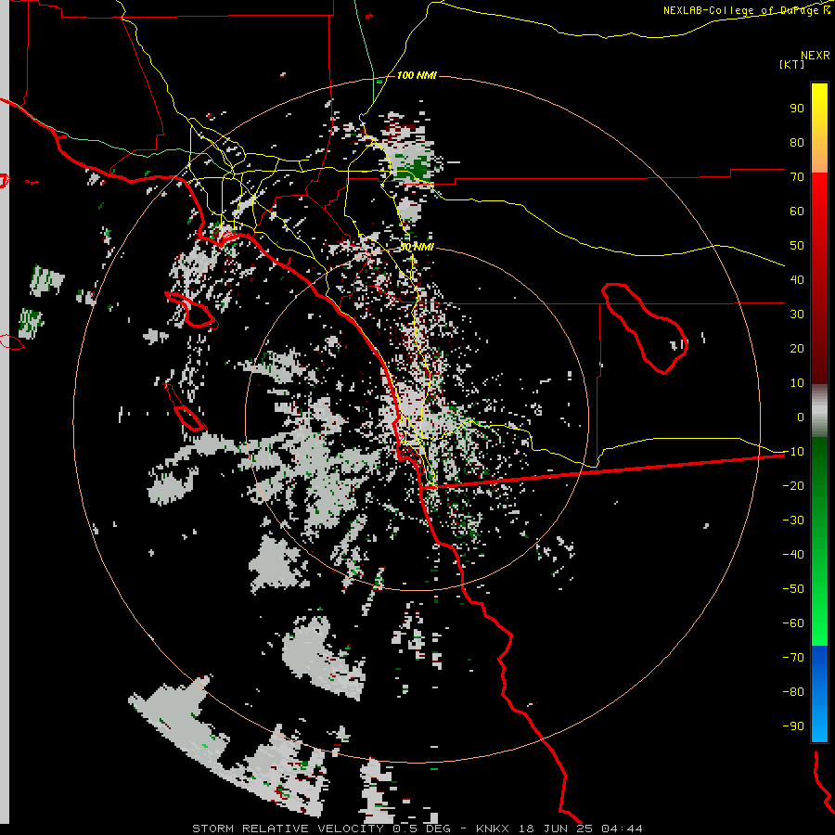Image resolution: width=835 pixels, height=835 pixels.
Task: Click the 30 value on velocity scale
Action: pyautogui.click(x=797, y=315)
